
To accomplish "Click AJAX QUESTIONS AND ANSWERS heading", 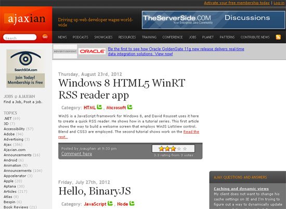I will [x=240, y=177].
